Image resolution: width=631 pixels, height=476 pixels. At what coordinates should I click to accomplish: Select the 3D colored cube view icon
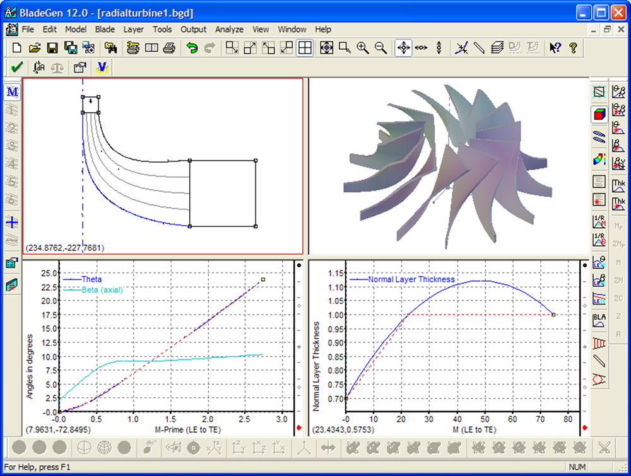(599, 114)
